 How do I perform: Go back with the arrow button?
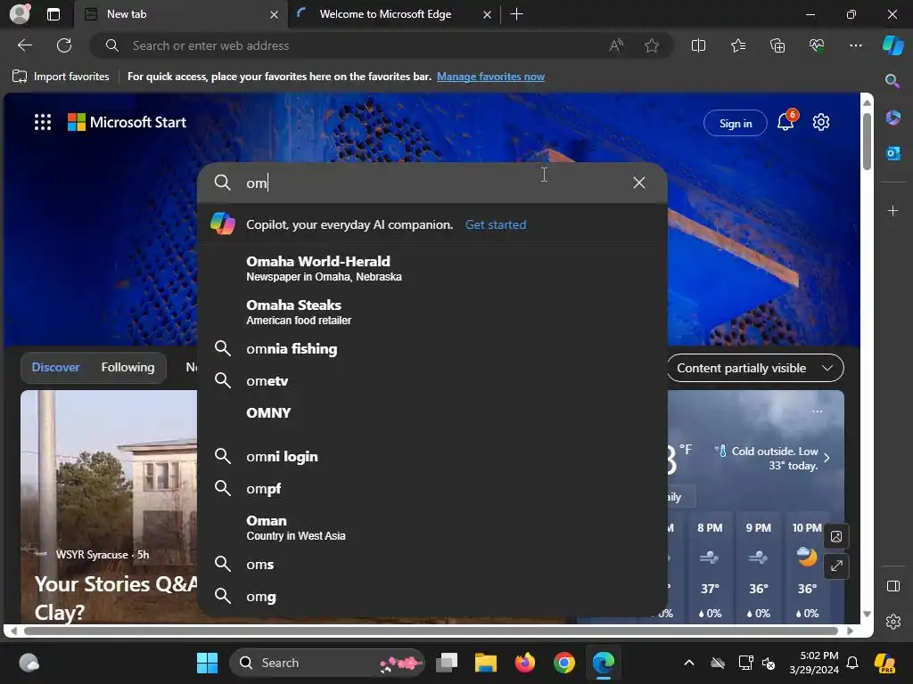click(25, 45)
